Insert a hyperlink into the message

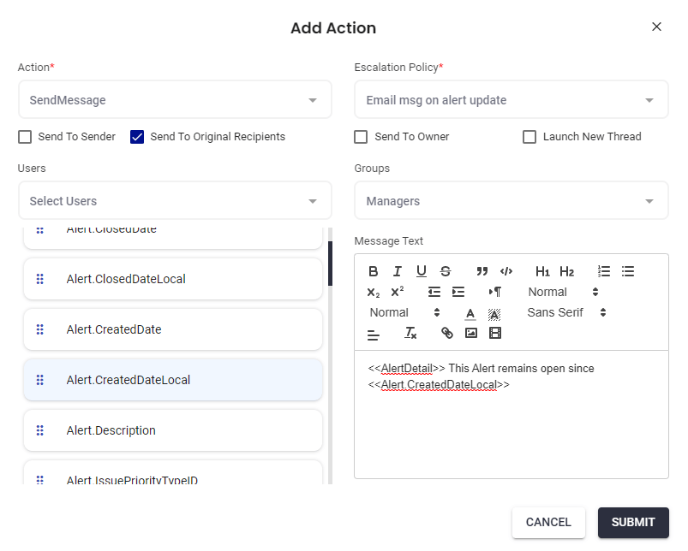446,334
